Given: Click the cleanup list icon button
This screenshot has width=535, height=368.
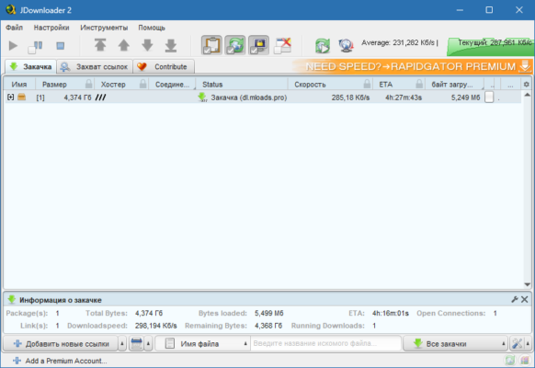Looking at the screenshot, I should coord(136,344).
